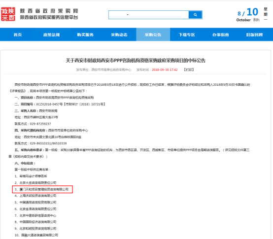Screen dimensions: 273x239
Task: Open the 购买服务 navigation tab
Action: click(x=85, y=34)
